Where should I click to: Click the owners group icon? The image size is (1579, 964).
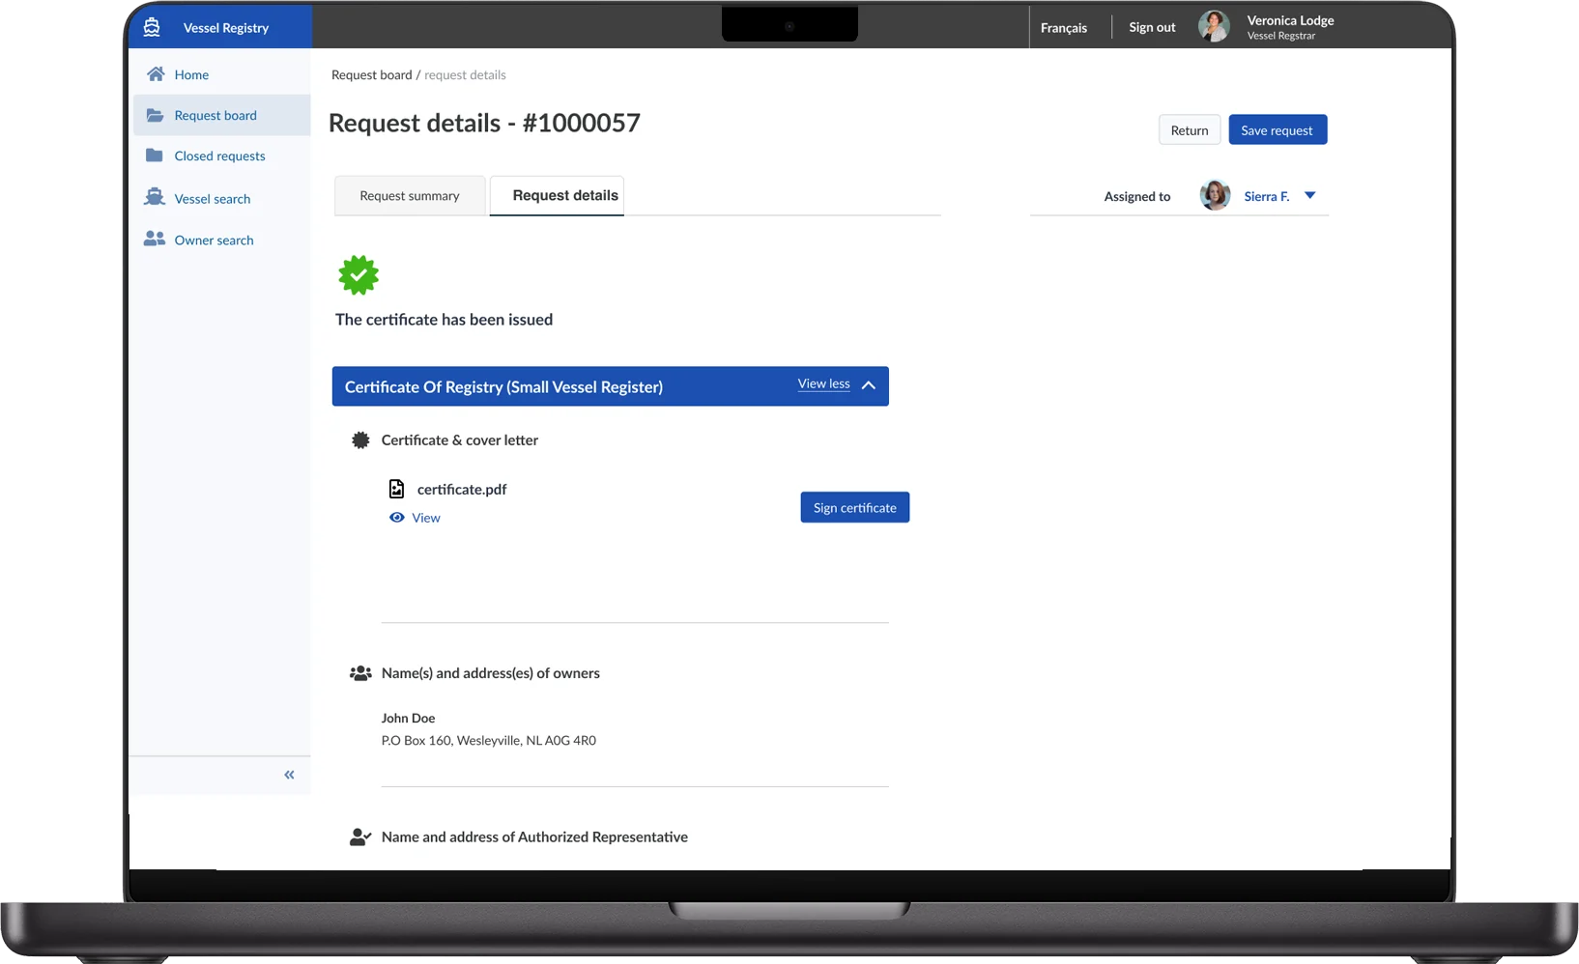click(360, 673)
